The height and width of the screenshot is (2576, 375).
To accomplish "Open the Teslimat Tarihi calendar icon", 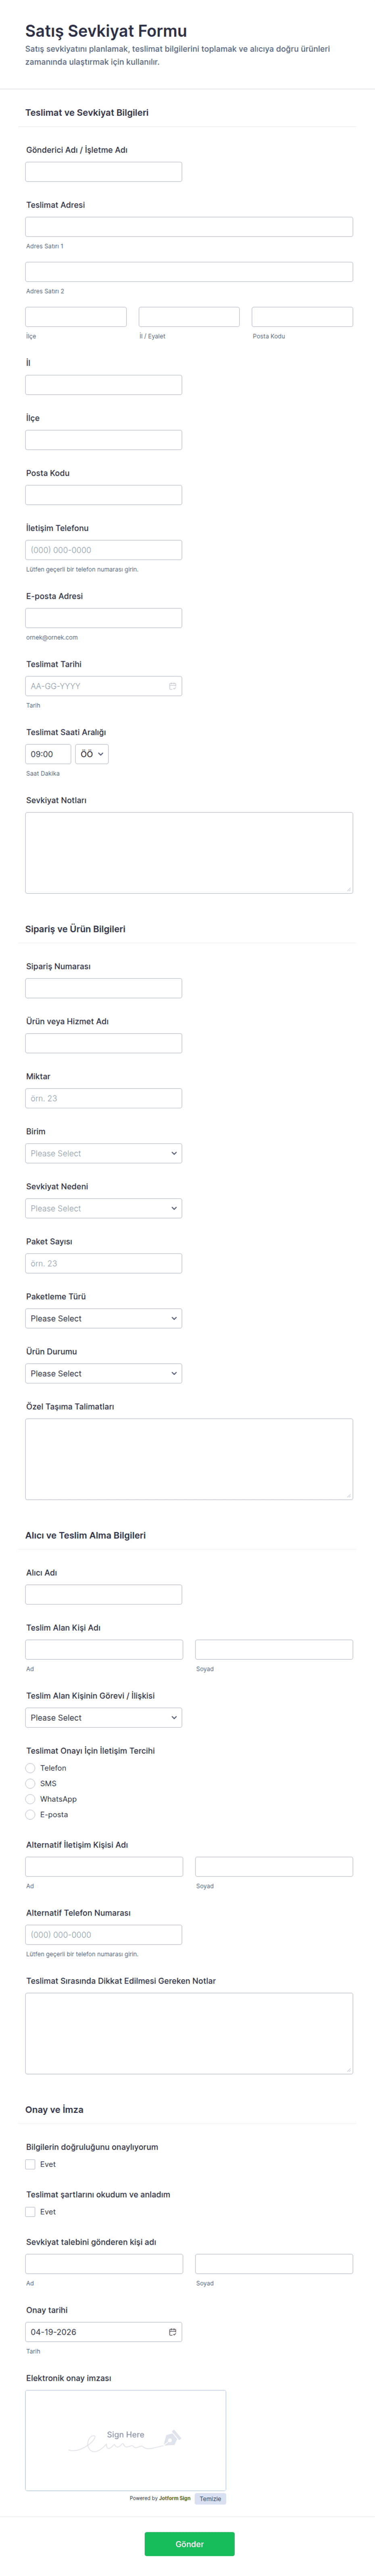I will click(x=172, y=686).
